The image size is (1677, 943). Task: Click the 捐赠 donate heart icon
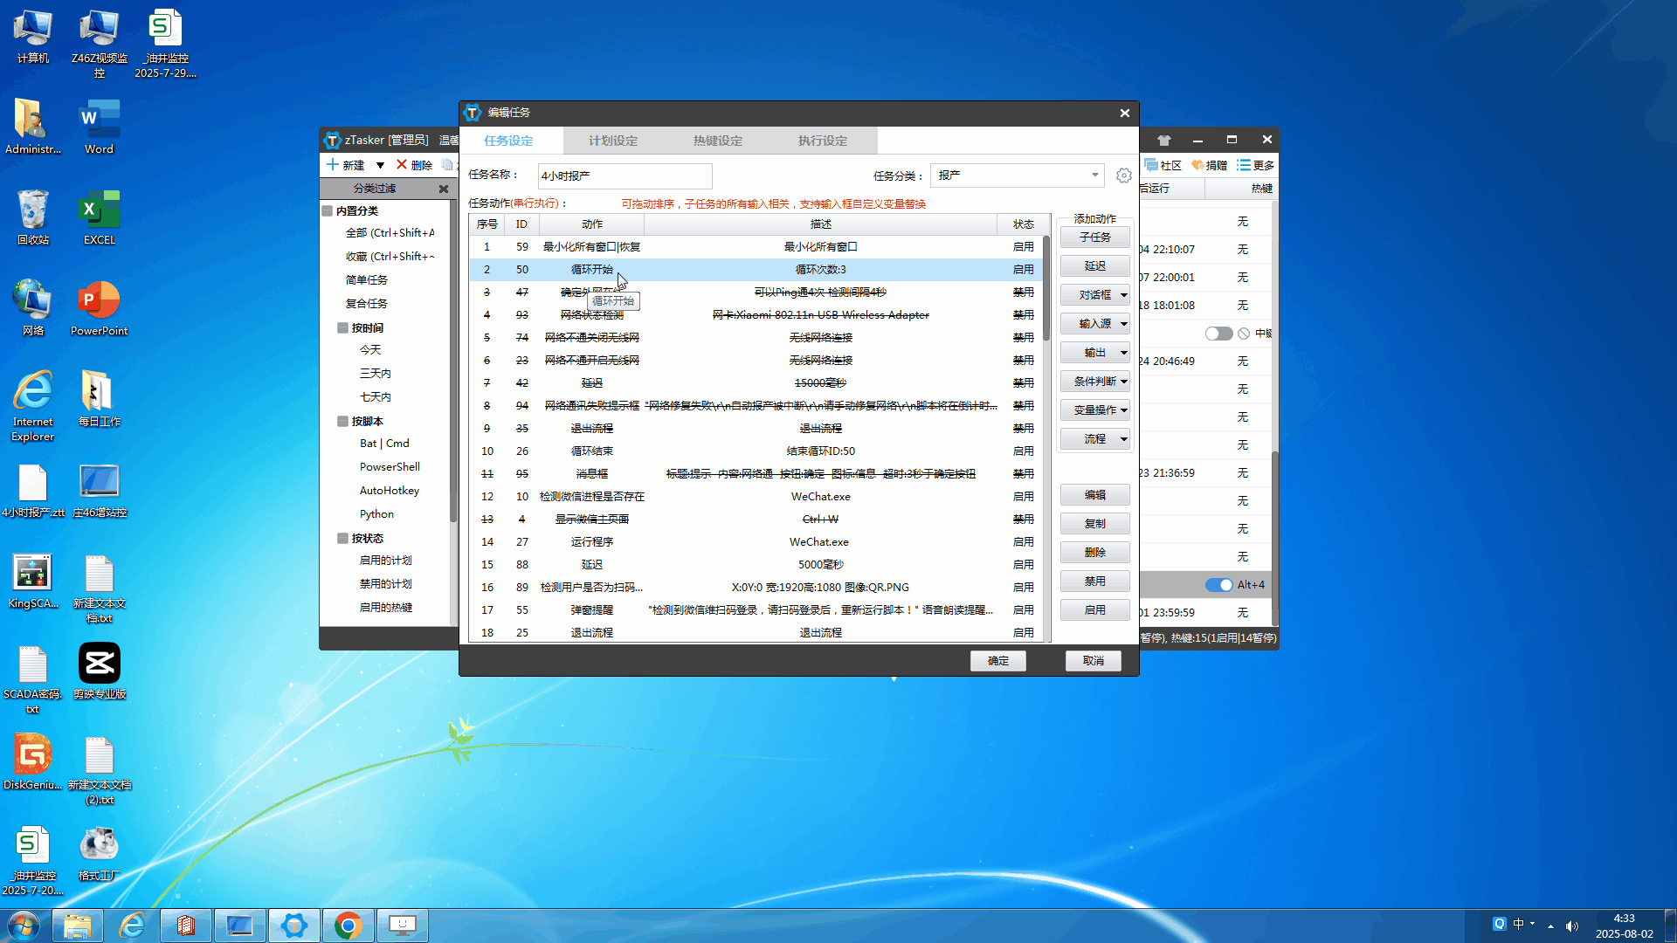coord(1197,165)
